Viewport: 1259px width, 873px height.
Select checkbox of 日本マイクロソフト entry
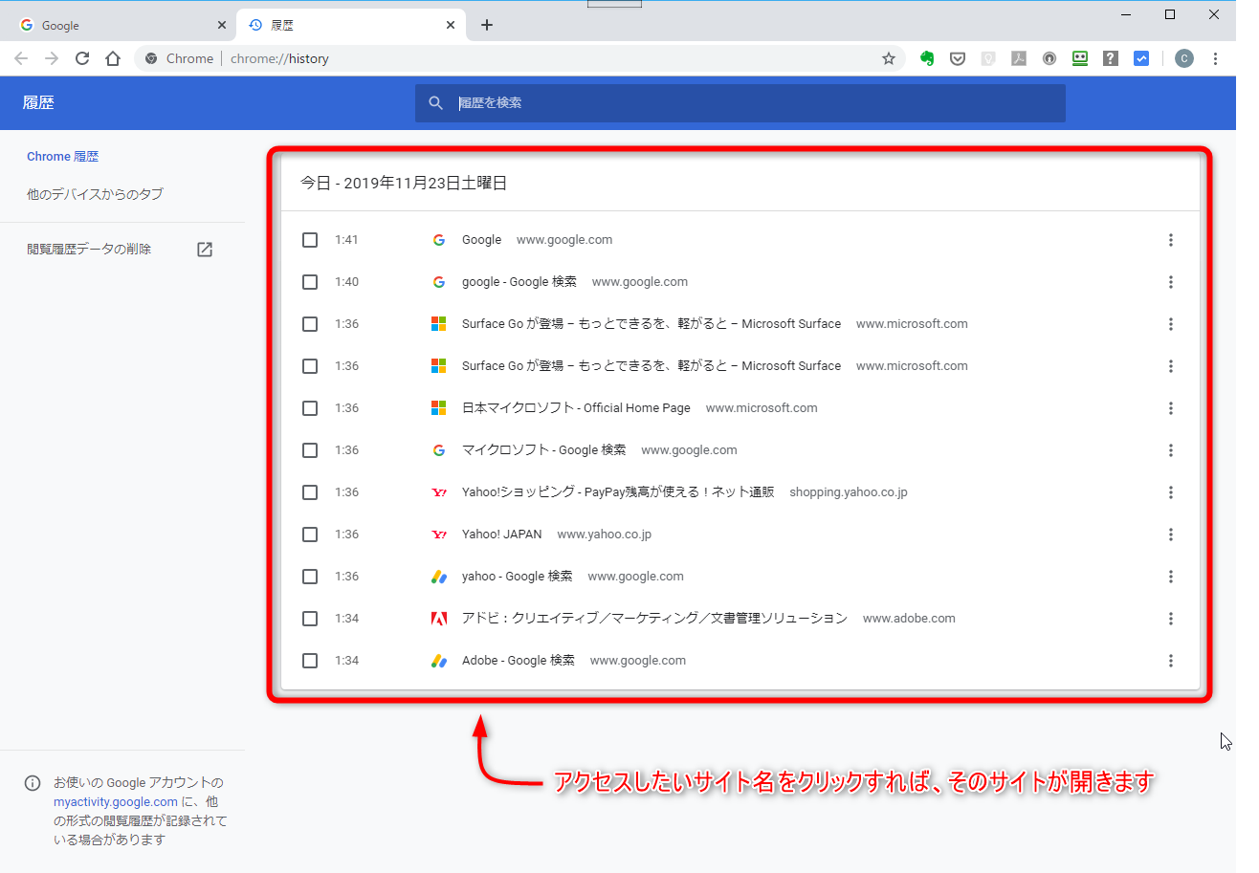310,408
